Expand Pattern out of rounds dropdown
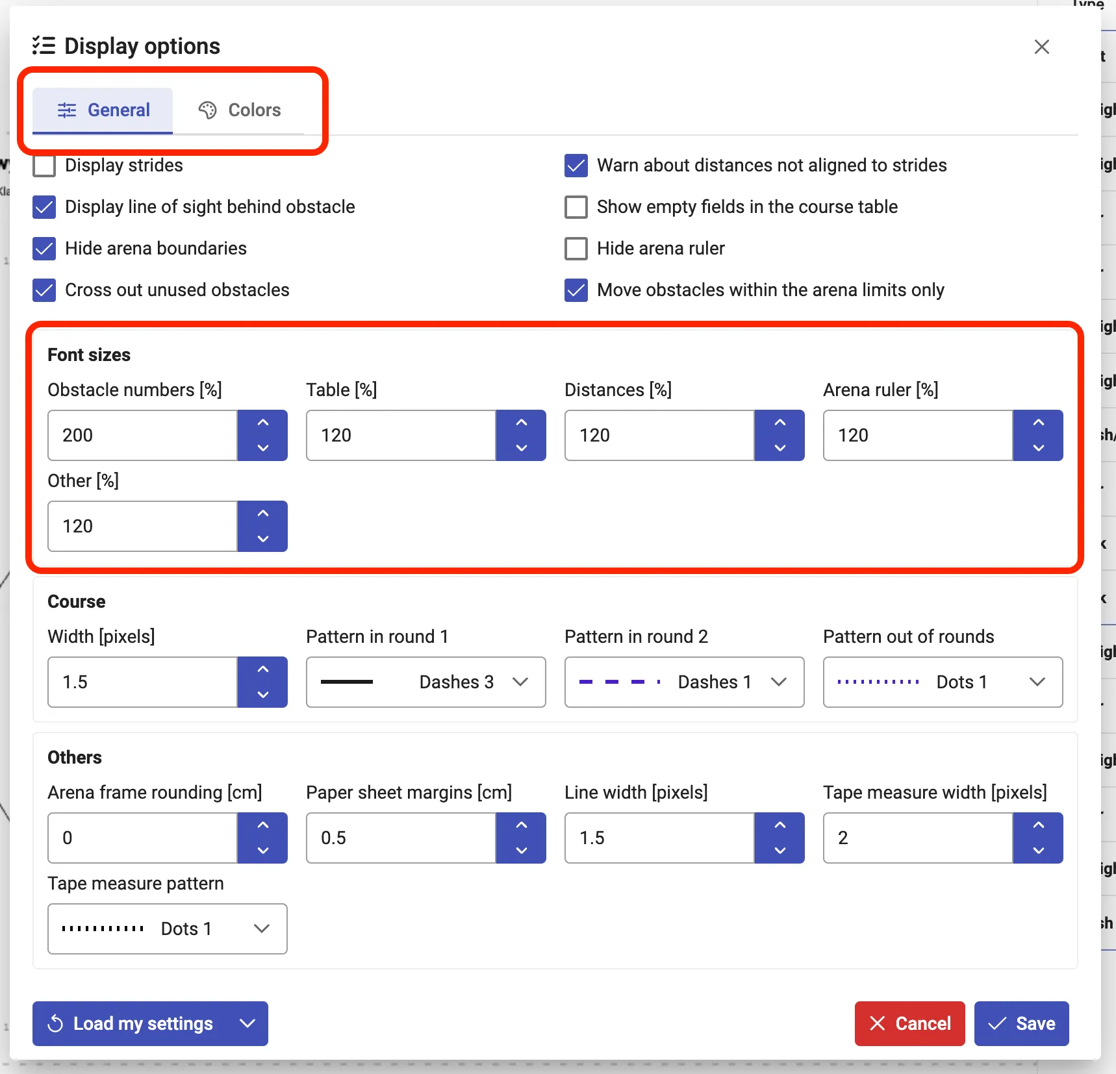1116x1074 pixels. (943, 682)
